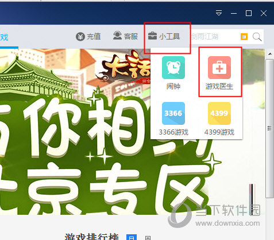Launch the 游戏医生 game doctor tool

click(x=219, y=73)
